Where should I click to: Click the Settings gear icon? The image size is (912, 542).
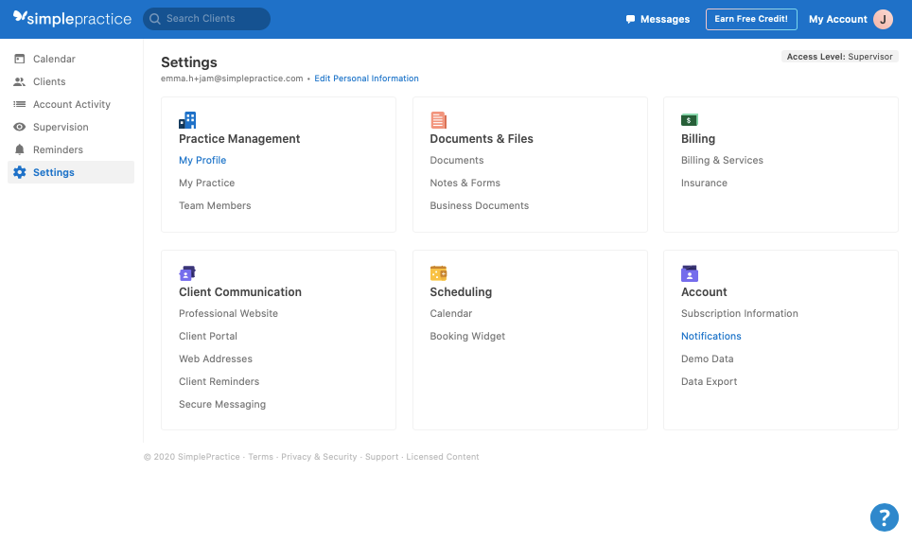click(20, 172)
